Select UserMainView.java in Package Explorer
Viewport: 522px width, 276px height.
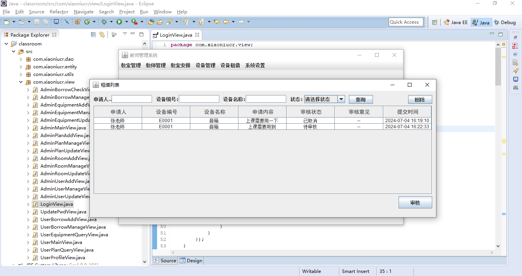point(61,242)
